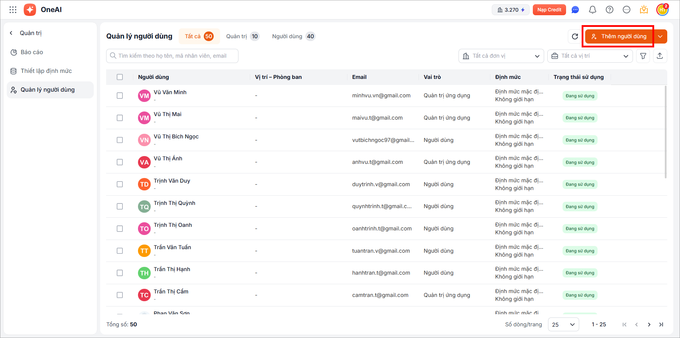Jump to last page arrow
This screenshot has width=680, height=338.
pyautogui.click(x=661, y=325)
